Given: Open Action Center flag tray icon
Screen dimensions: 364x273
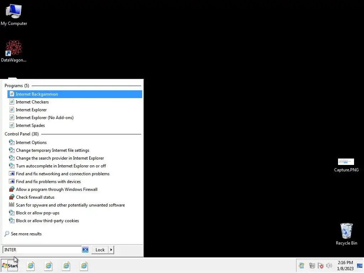Looking at the screenshot, I should [321, 266].
